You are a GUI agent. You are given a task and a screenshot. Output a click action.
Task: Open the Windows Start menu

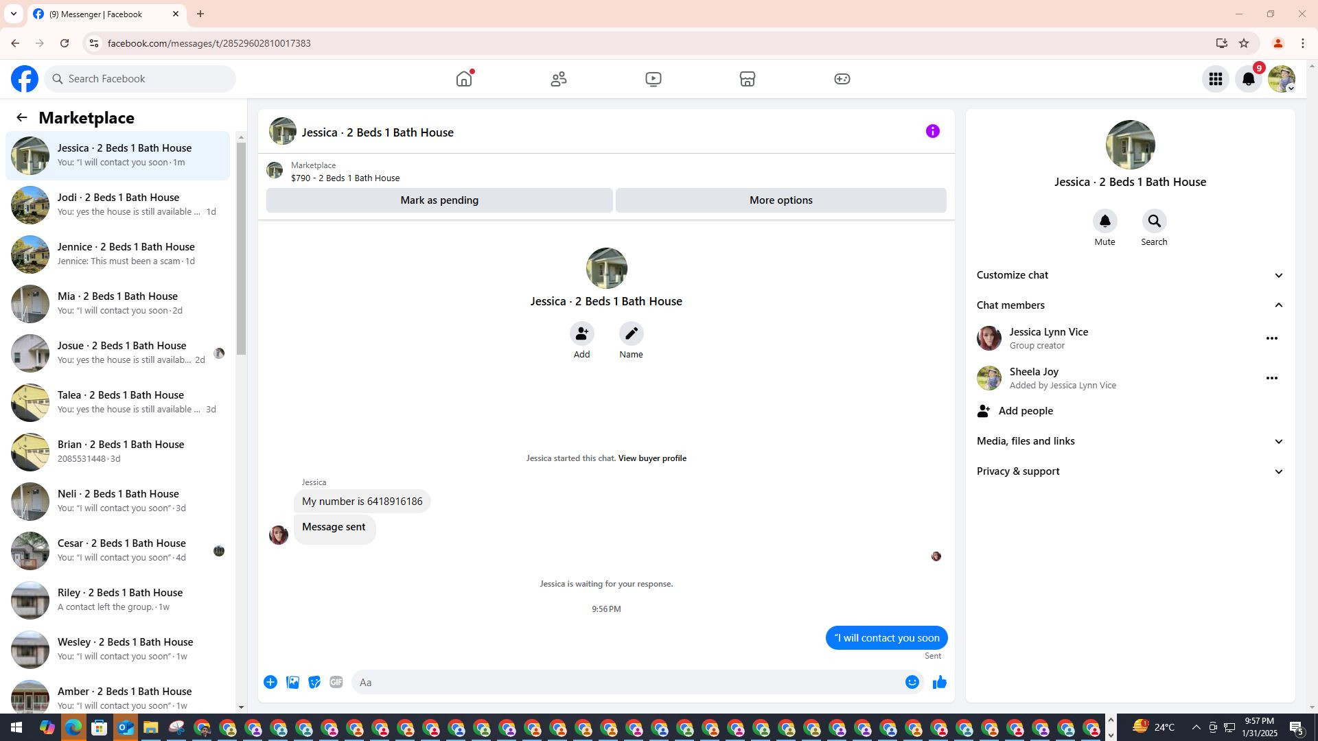coord(16,727)
